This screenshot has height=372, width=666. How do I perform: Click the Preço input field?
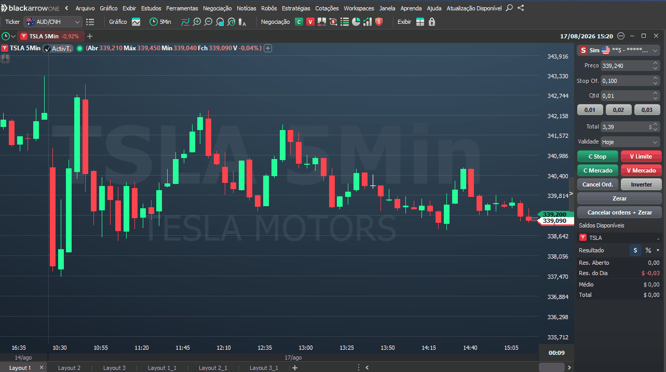[x=626, y=66]
